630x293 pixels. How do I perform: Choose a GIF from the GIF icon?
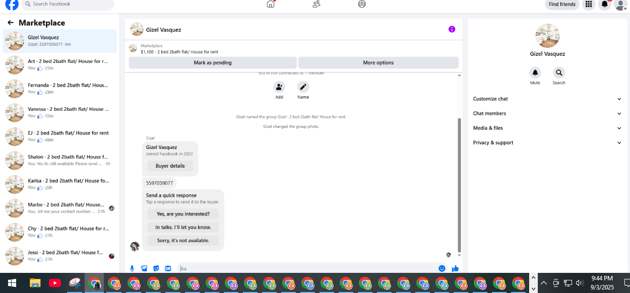[168, 269]
